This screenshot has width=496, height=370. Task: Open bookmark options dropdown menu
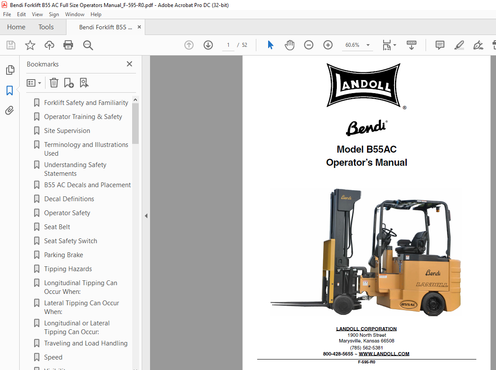pos(34,83)
